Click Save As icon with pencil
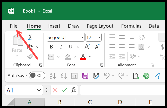The height and width of the screenshot is (108, 167). coord(96,76)
